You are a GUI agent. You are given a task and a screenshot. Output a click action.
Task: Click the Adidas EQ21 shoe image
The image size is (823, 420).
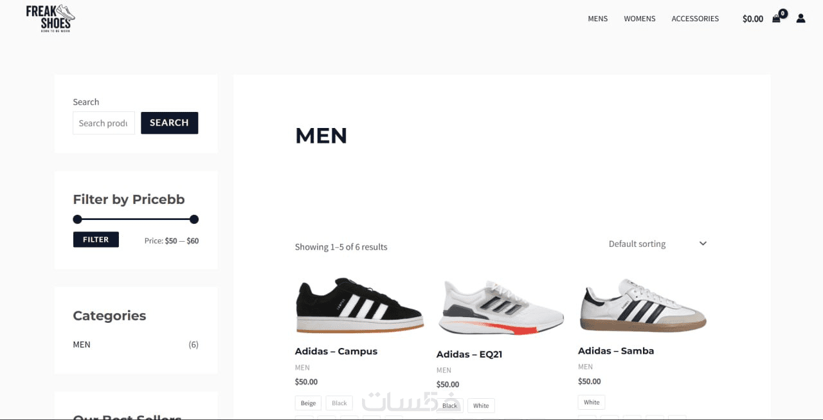click(501, 307)
